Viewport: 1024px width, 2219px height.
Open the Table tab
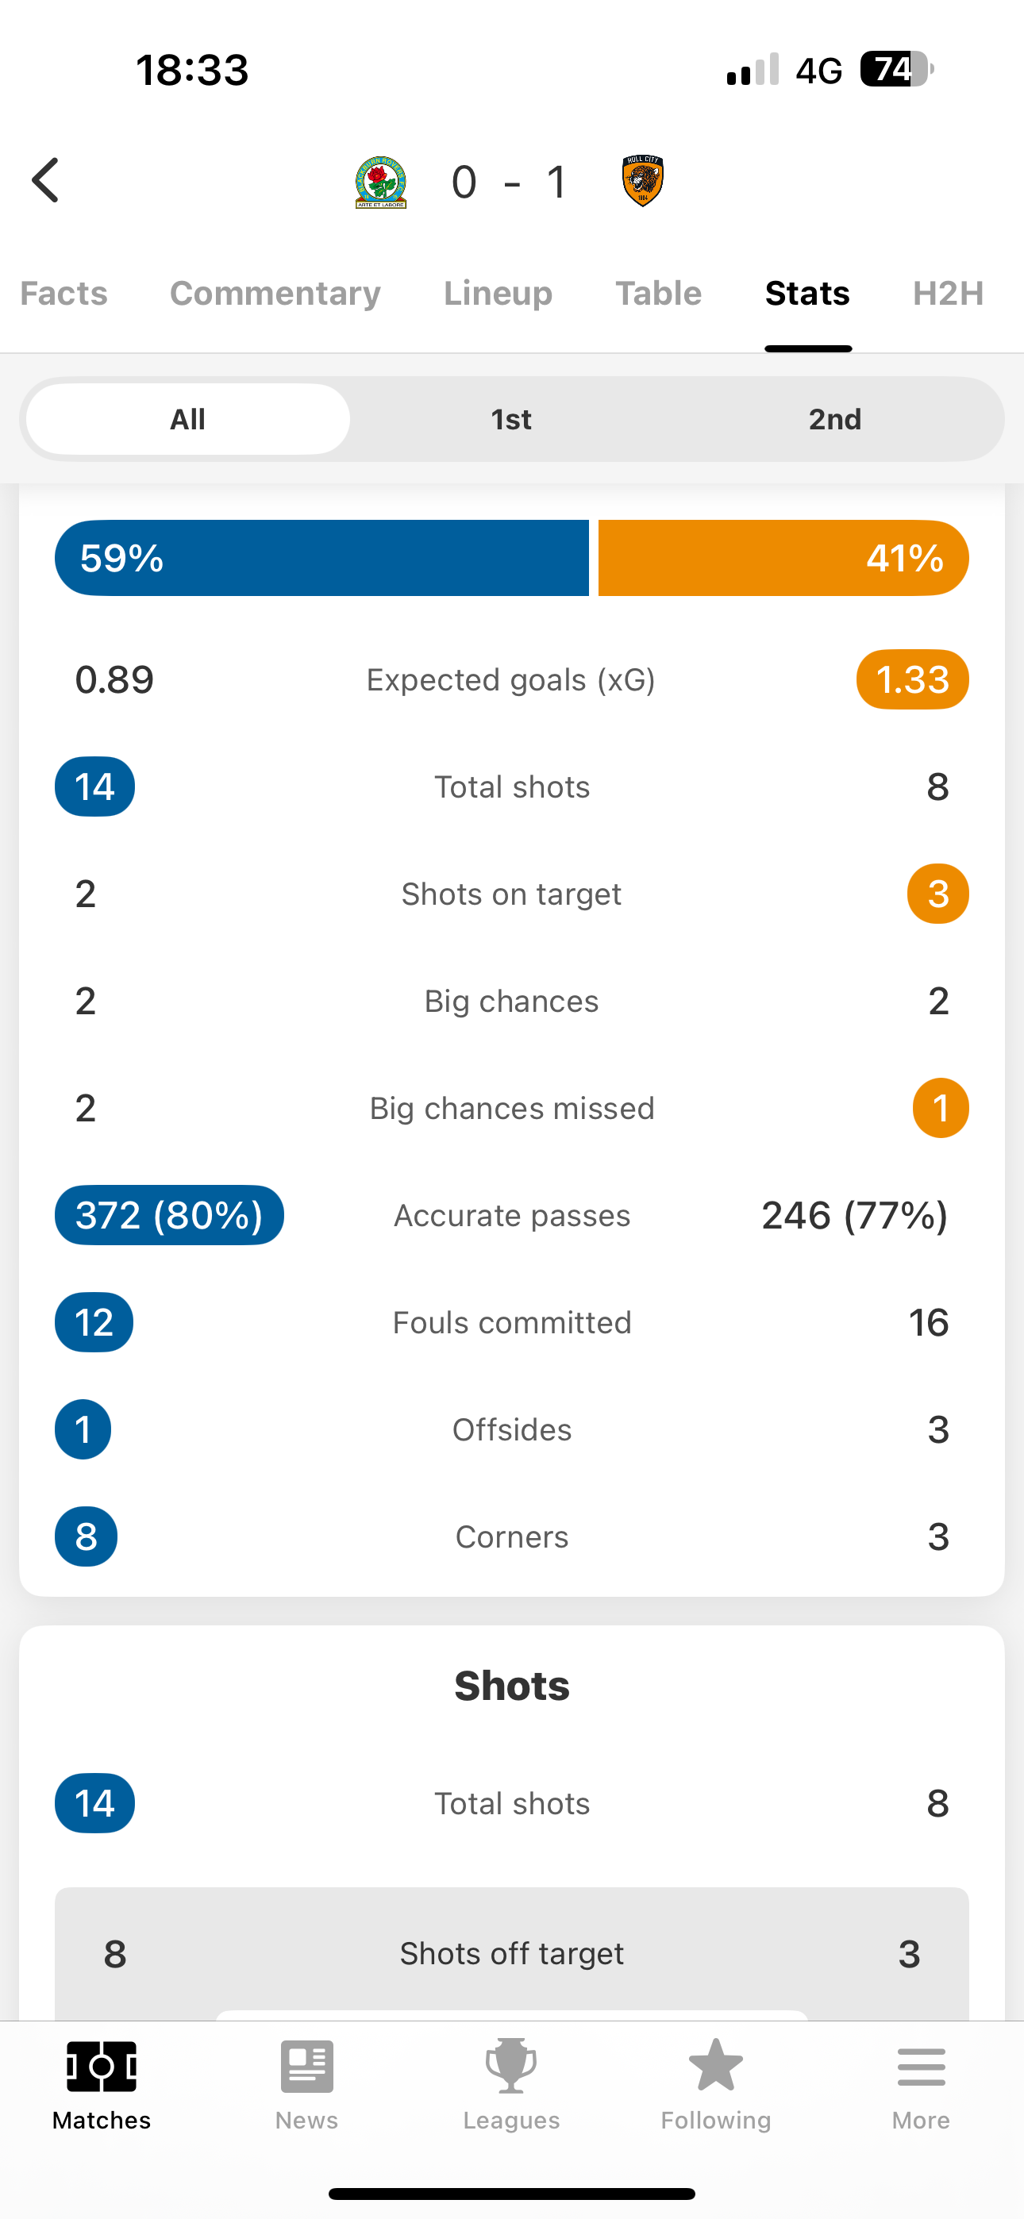click(x=659, y=294)
